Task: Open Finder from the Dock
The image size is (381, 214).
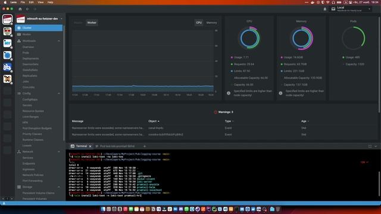Action: tap(103, 209)
